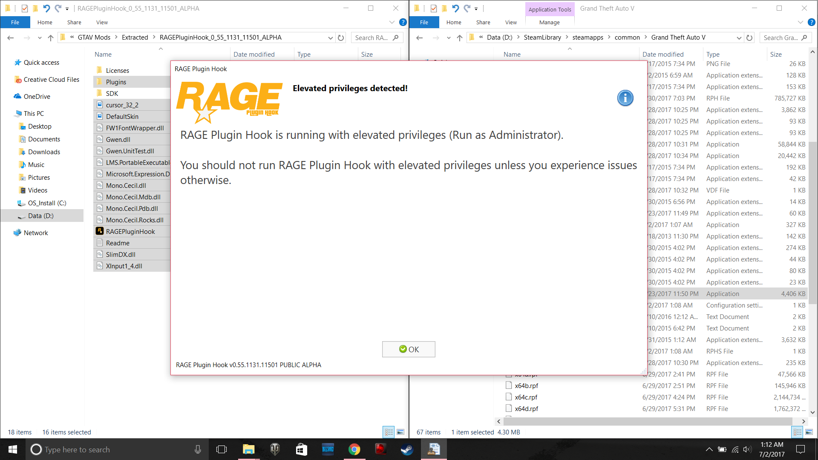Refresh the RAGEPluginHook folder view

341,37
